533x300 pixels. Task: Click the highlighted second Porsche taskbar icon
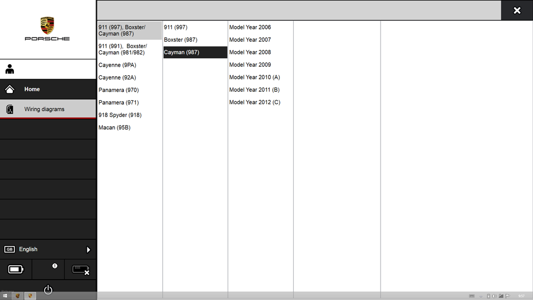[30, 296]
